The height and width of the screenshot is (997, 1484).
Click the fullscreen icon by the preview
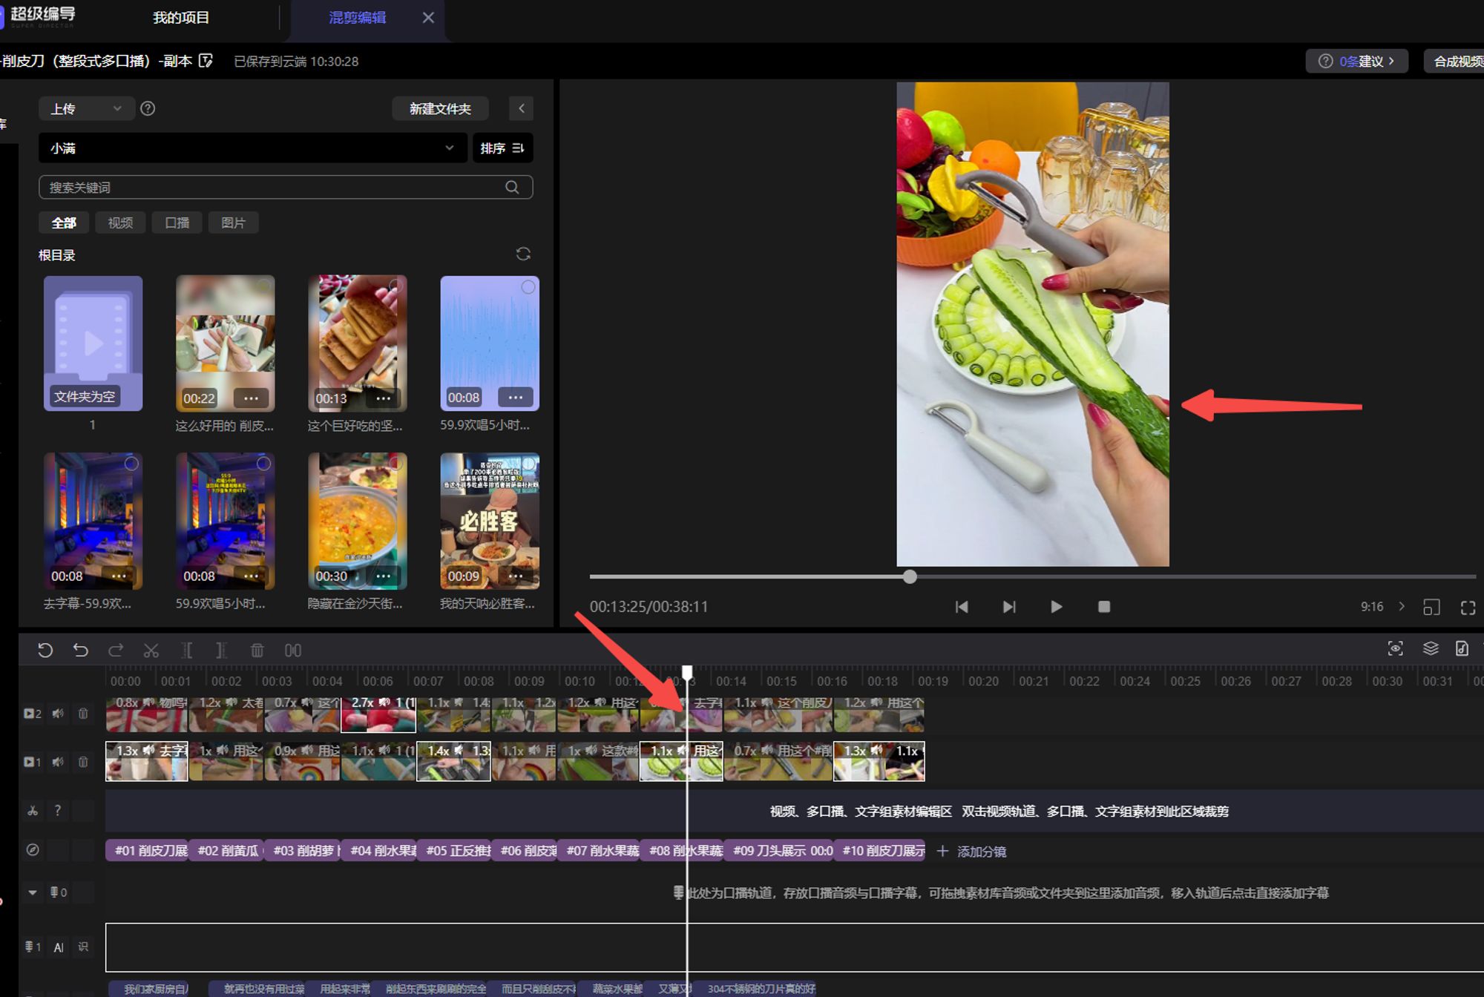(1468, 608)
